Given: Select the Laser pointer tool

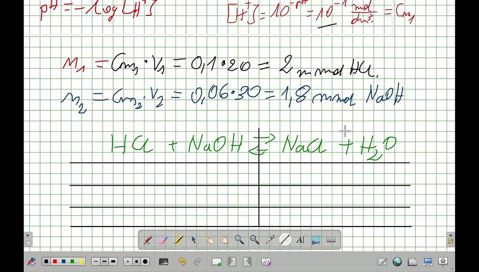Looking at the screenshot, I should pos(270,240).
